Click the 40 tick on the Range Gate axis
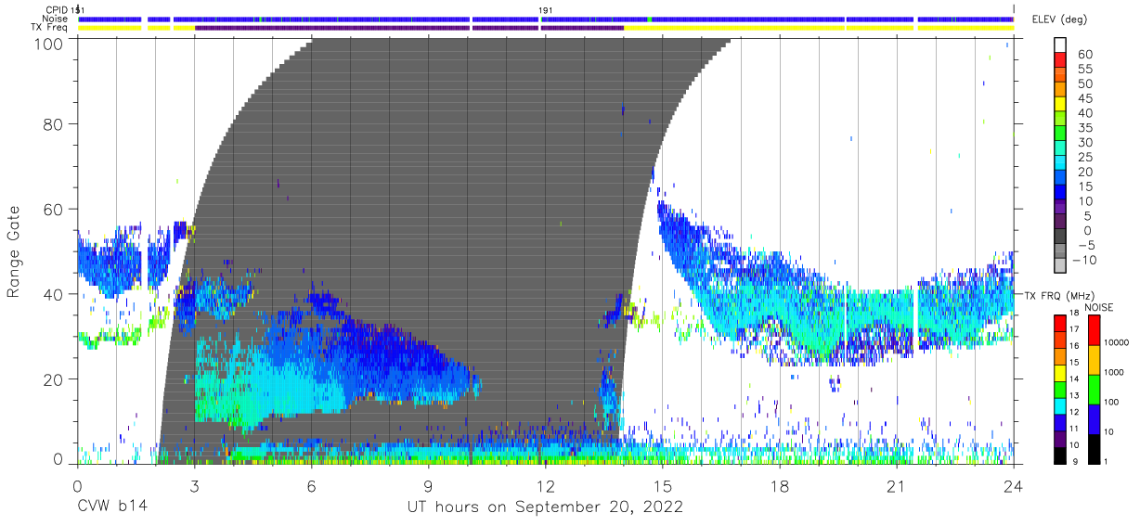 click(54, 294)
